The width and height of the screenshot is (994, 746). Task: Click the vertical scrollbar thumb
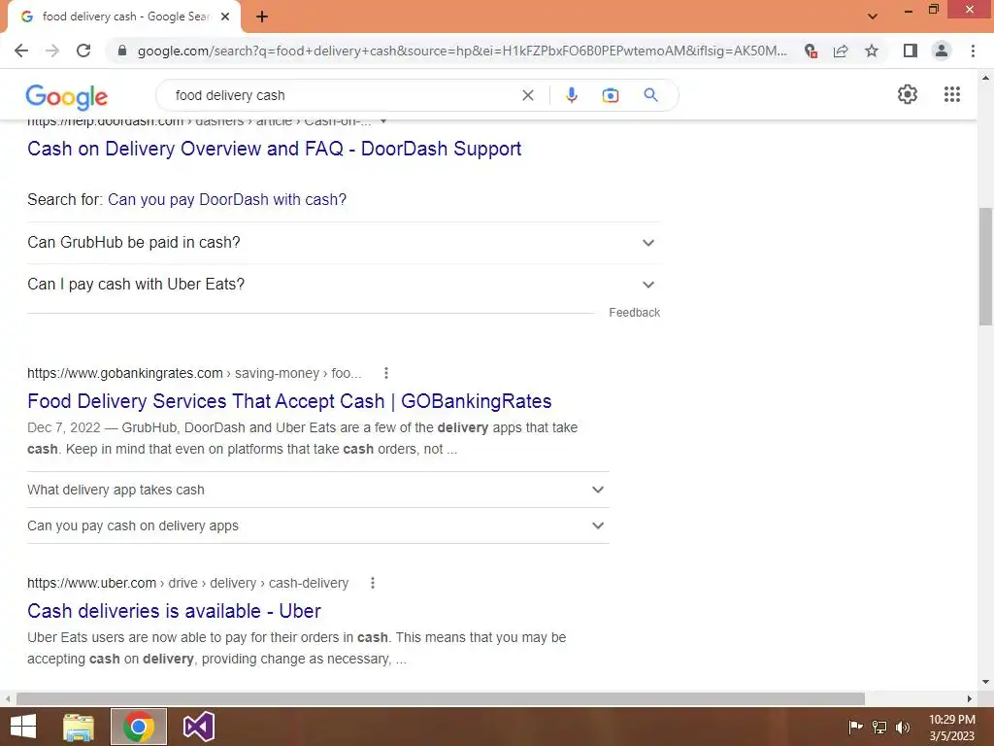985,266
